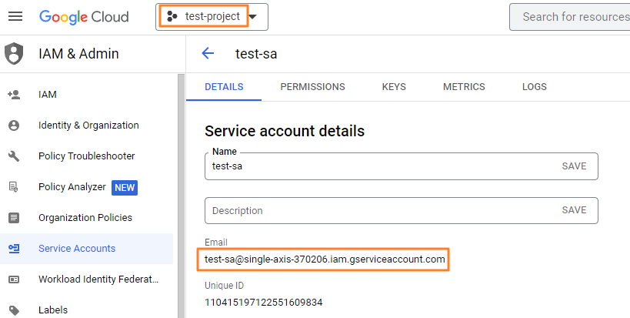Click the Identity & Organization person icon
The height and width of the screenshot is (318, 630).
14,126
